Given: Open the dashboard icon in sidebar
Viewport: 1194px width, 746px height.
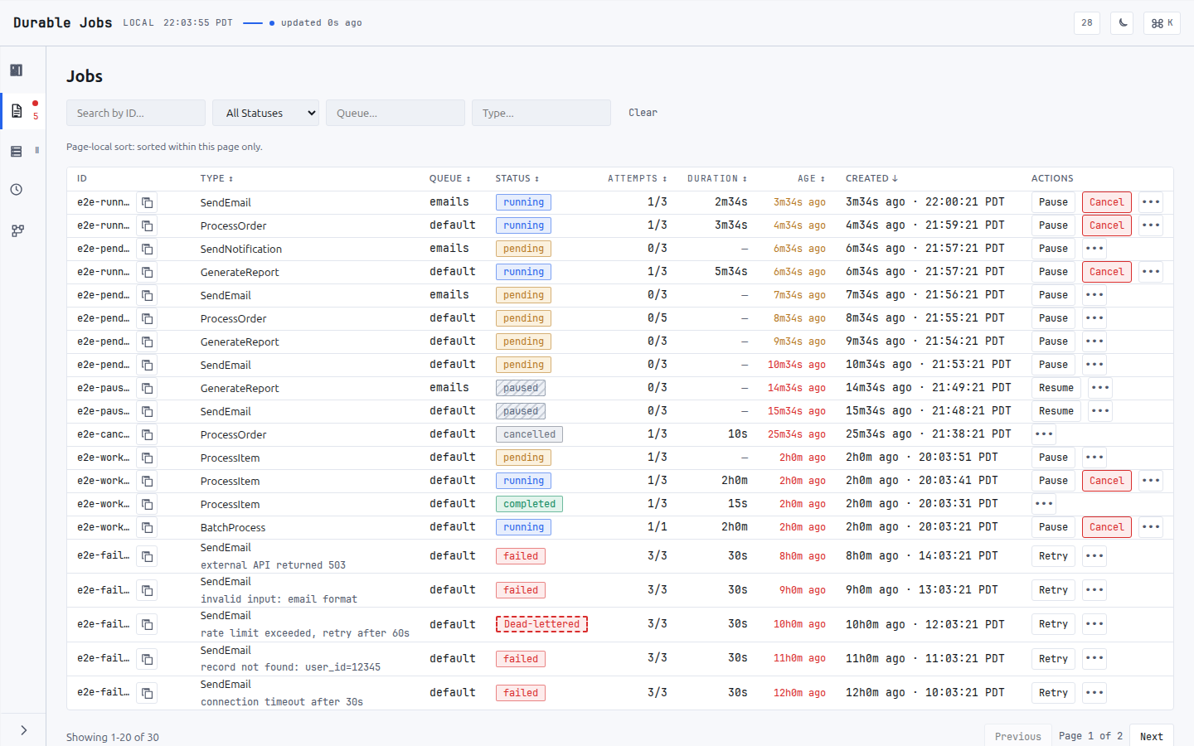Looking at the screenshot, I should pos(17,70).
